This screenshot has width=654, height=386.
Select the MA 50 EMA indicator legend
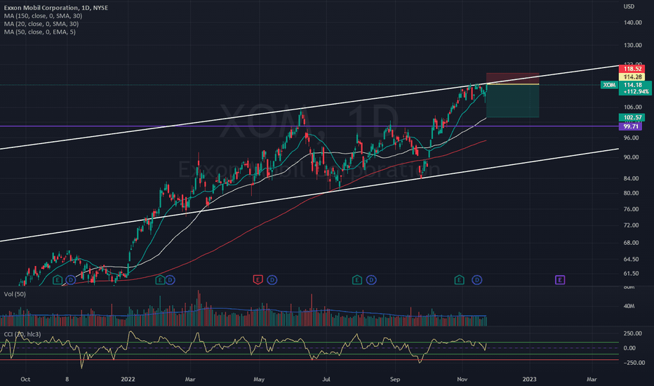39,32
